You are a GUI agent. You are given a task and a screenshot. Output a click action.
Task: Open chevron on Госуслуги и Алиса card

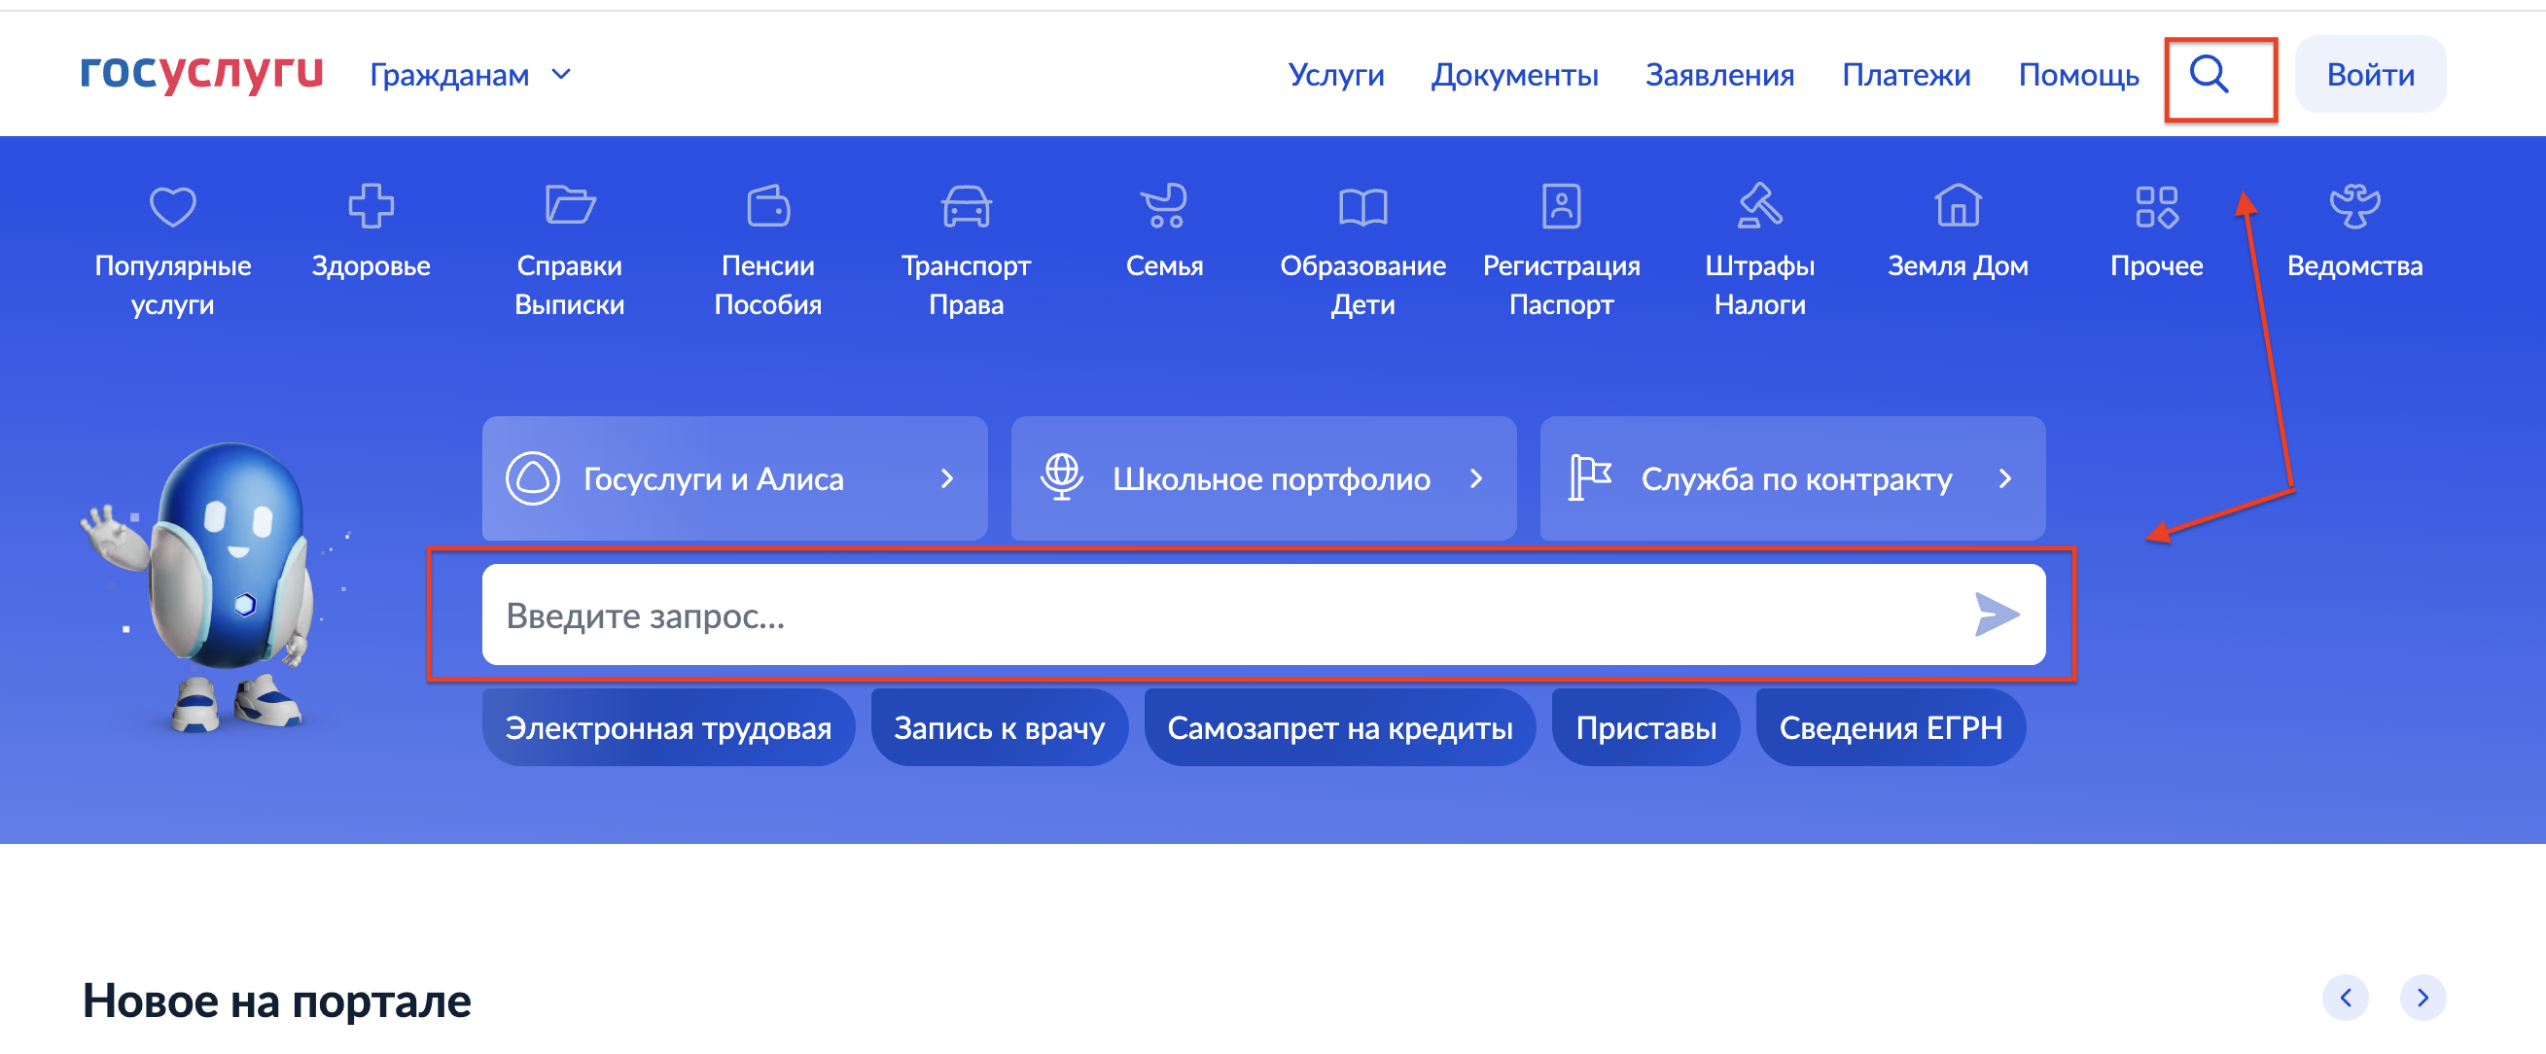point(947,479)
